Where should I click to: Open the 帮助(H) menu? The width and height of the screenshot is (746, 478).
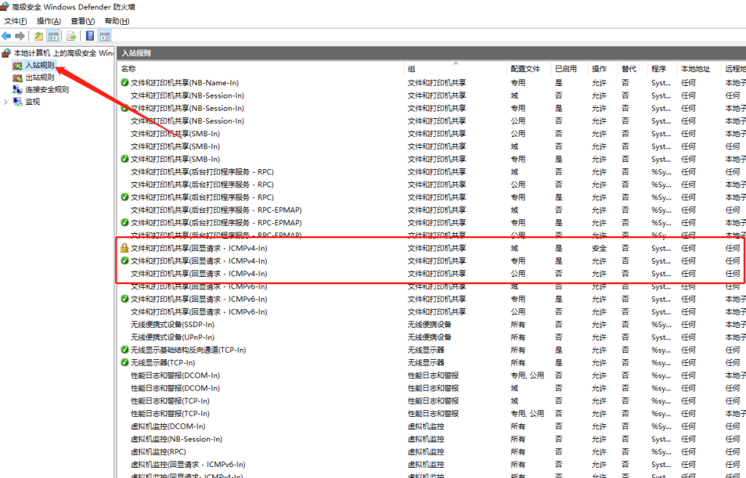click(x=117, y=21)
